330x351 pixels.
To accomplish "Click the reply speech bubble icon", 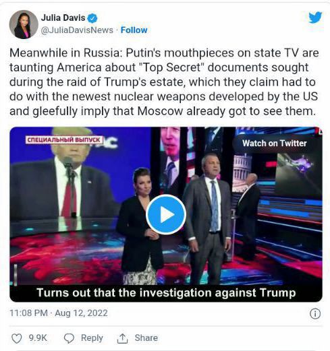I will [69, 338].
